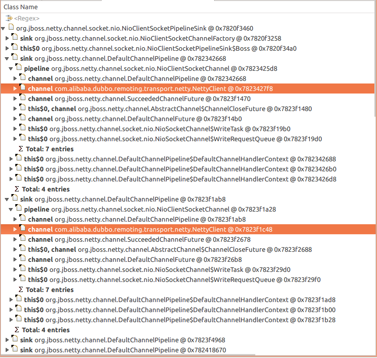This screenshot has width=377, height=358.
Task: Expand the NioClientSocketChannelFactory sink entry
Action: tap(7, 38)
